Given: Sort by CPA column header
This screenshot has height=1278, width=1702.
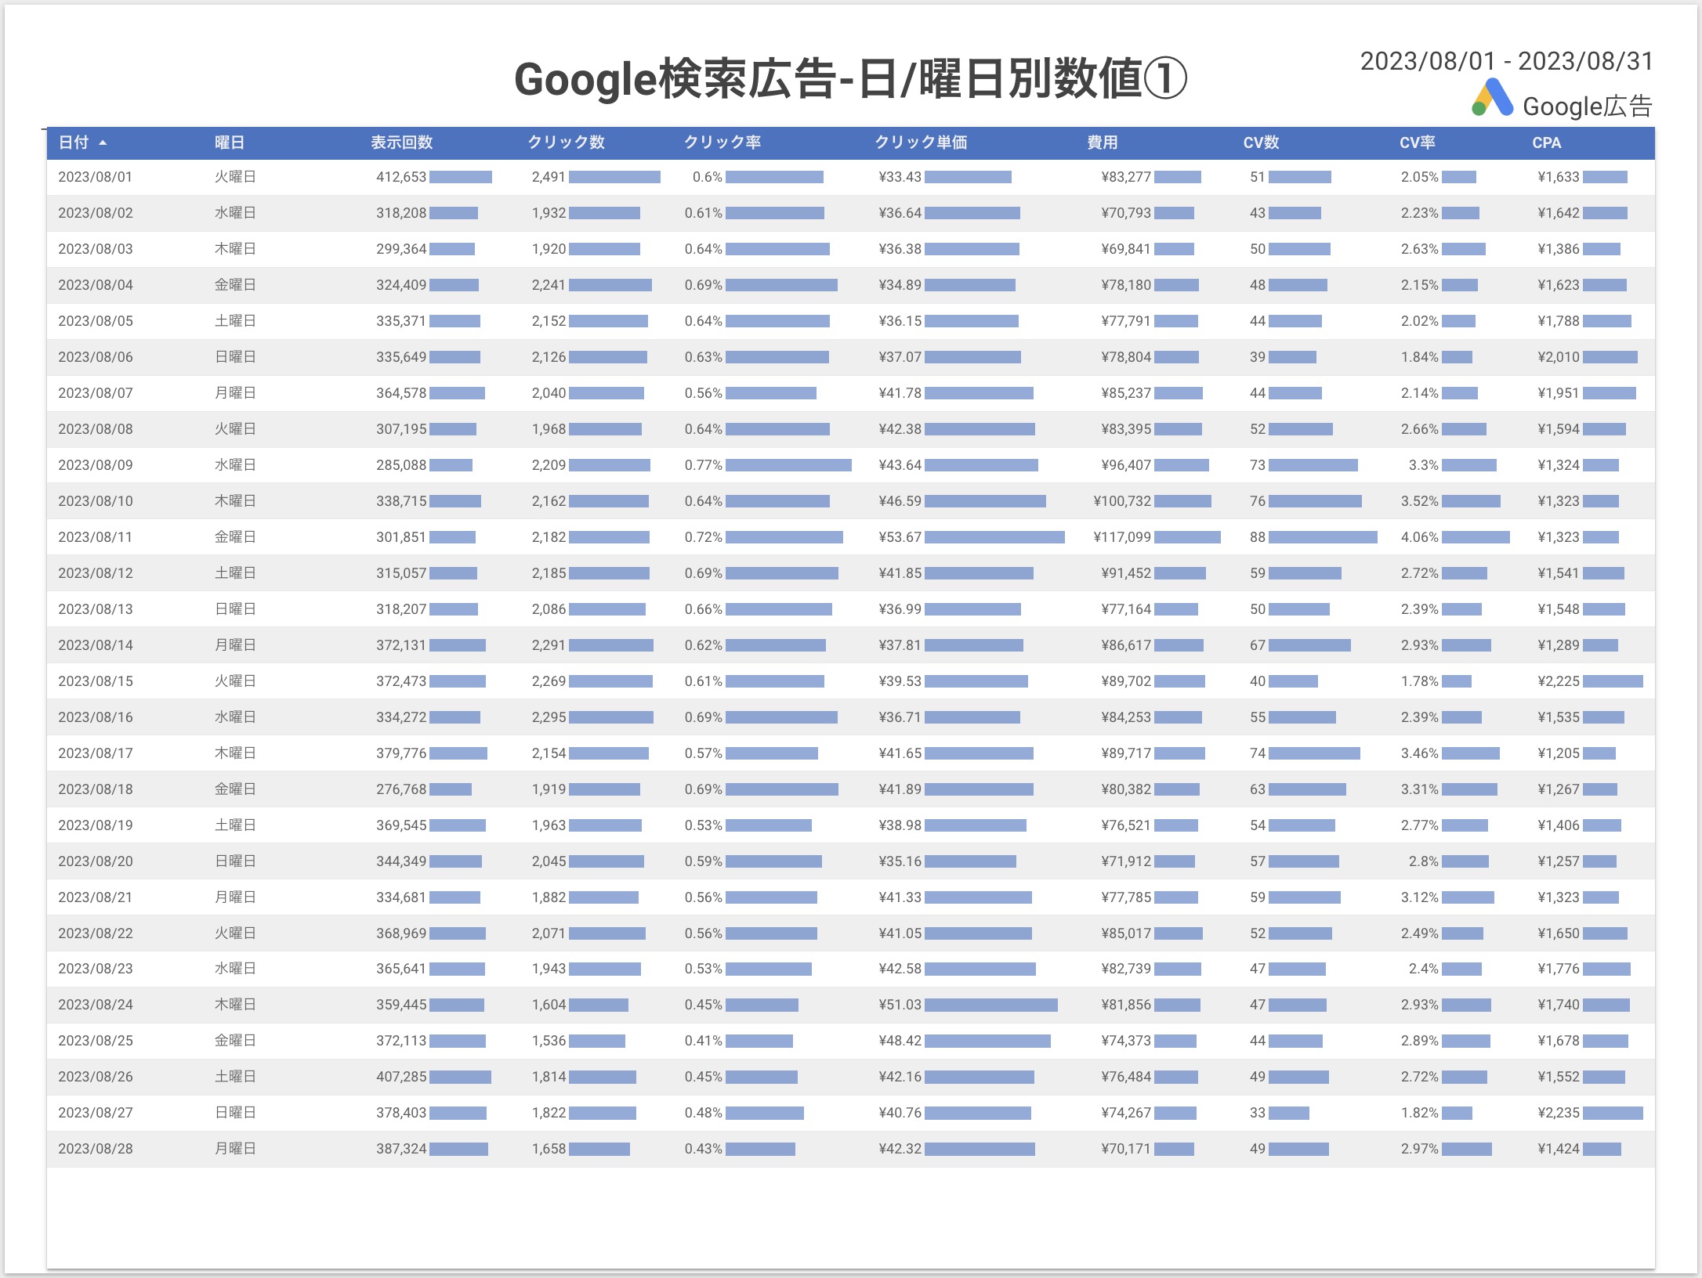Looking at the screenshot, I should click(x=1547, y=143).
